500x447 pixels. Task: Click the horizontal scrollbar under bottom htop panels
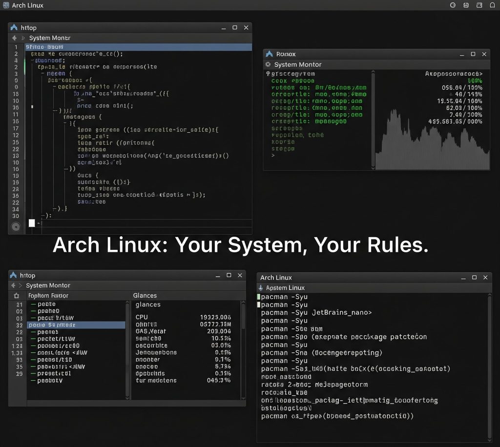pos(136,404)
